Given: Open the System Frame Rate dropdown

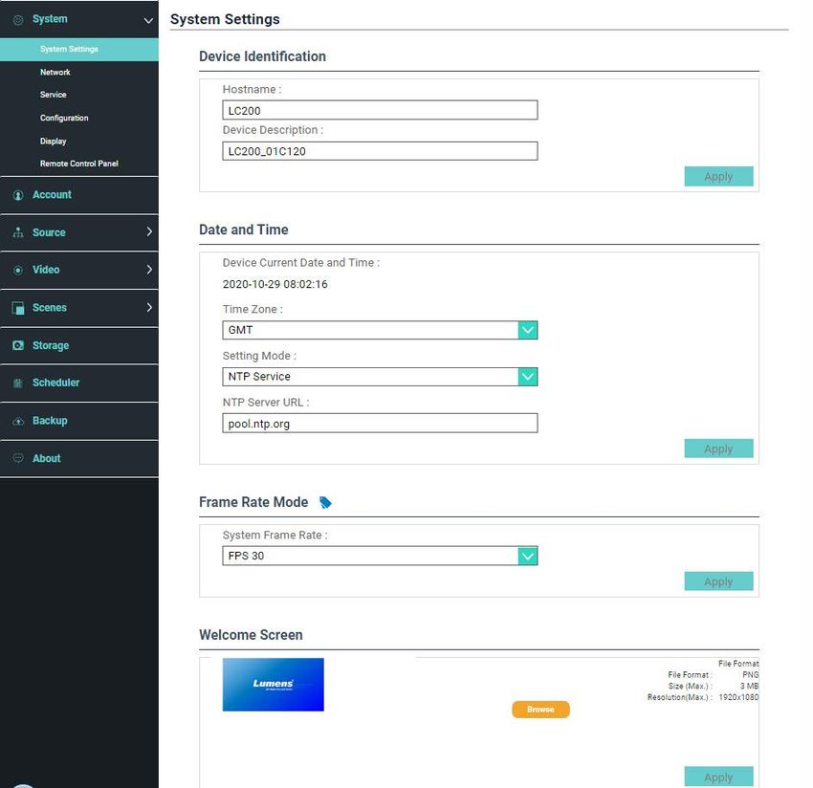Looking at the screenshot, I should [527, 556].
